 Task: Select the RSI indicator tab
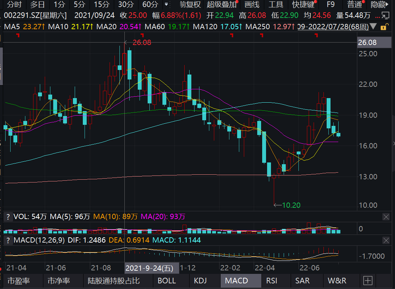(272, 281)
